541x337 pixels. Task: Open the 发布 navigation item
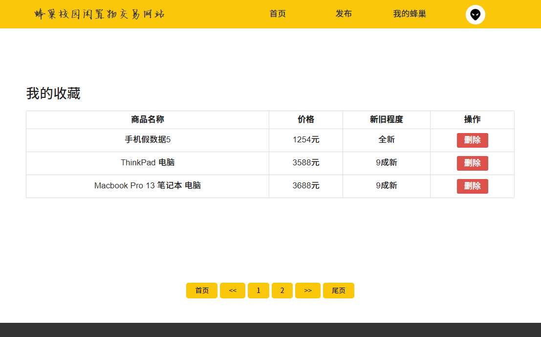[344, 14]
